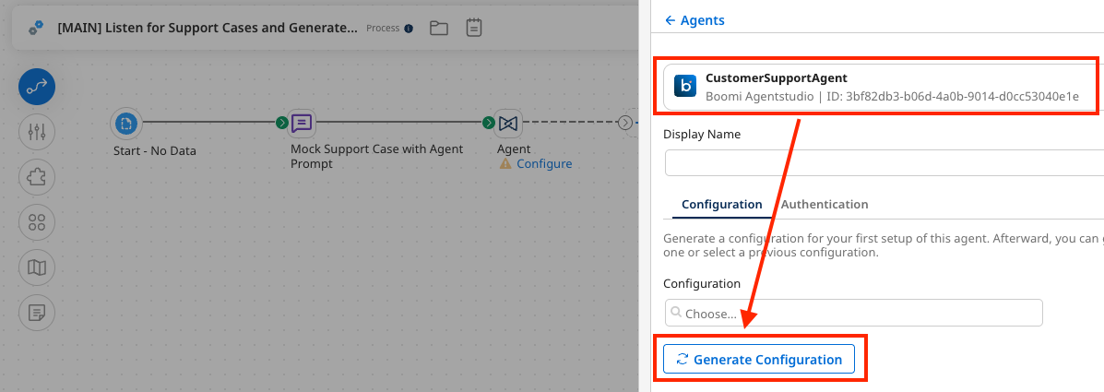1104x392 pixels.
Task: Click the refresh icon in Generate Configuration
Action: 682,359
